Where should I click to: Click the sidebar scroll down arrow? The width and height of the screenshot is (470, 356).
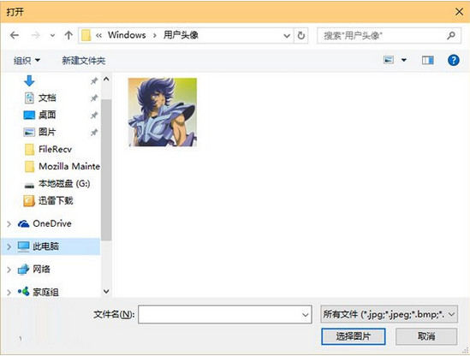[x=106, y=291]
